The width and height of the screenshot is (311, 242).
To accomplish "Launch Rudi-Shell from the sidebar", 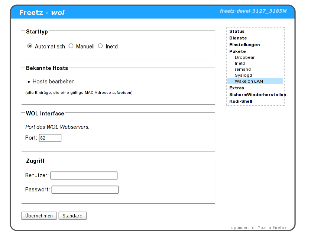I will tap(240, 101).
